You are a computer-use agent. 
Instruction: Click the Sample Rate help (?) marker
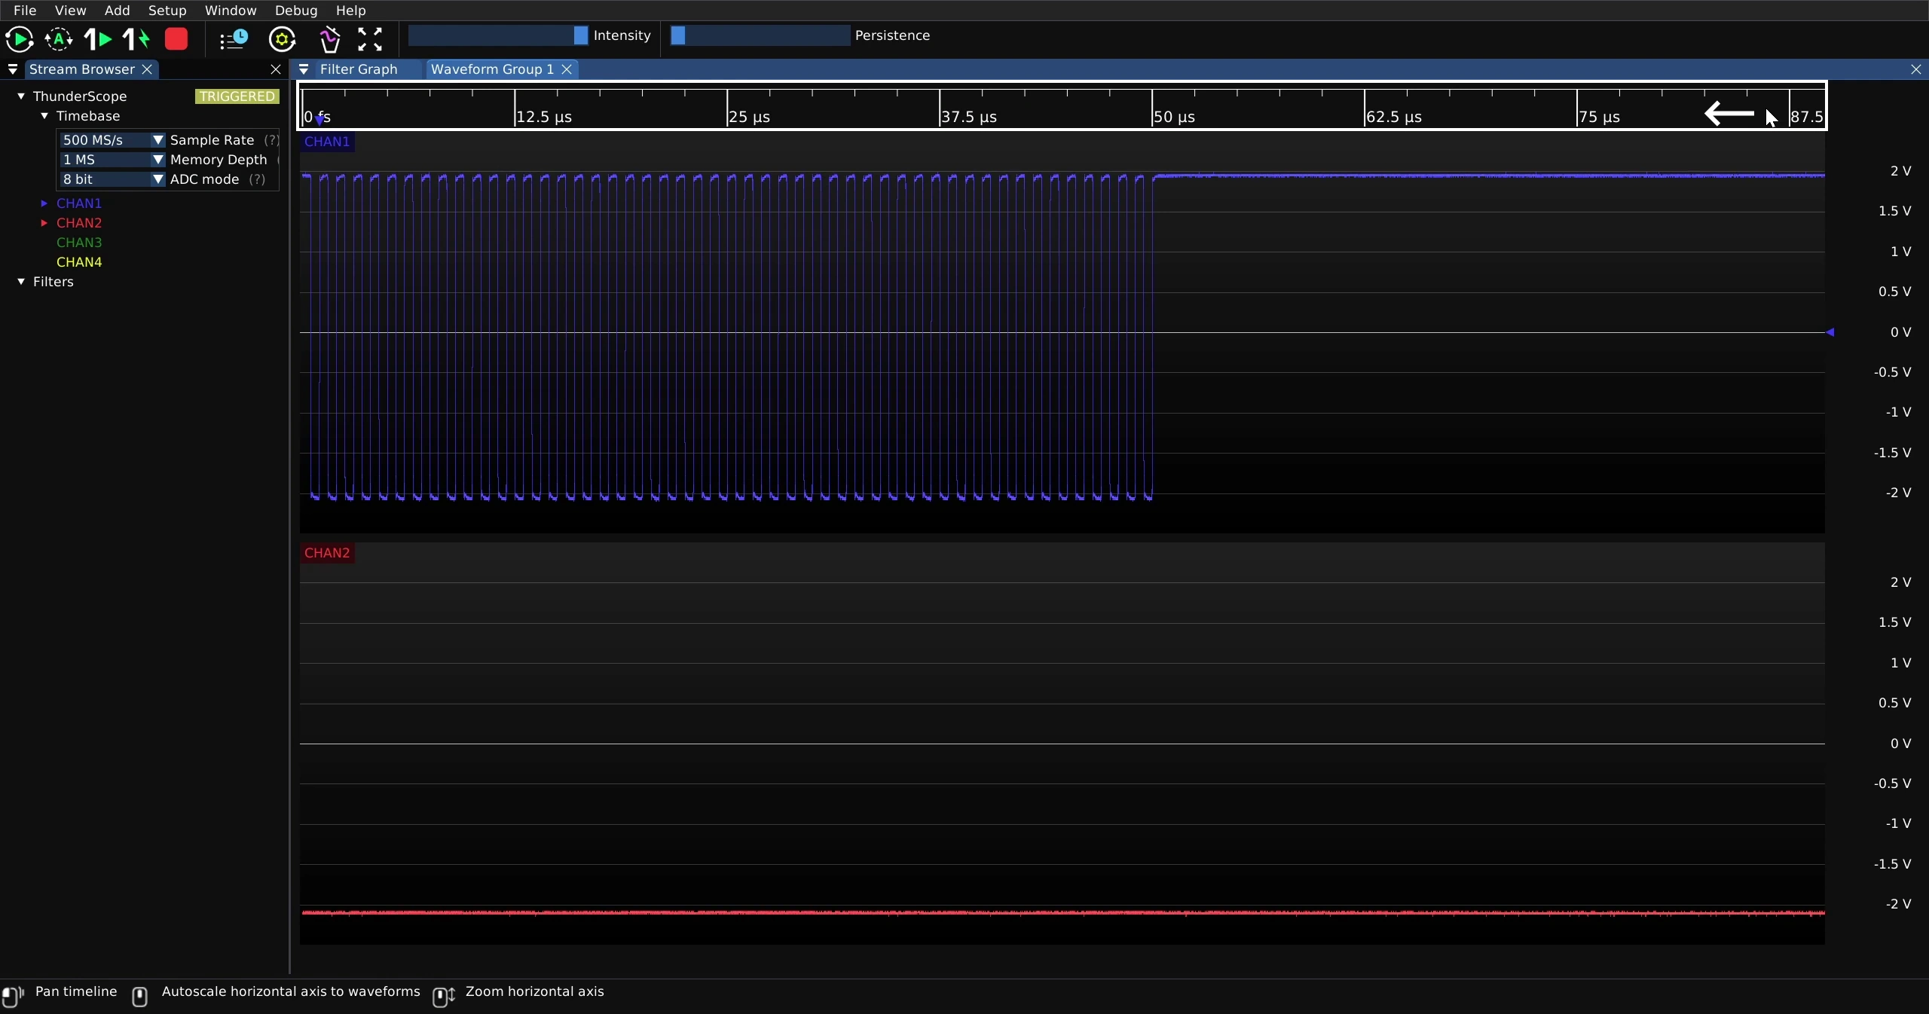pos(271,140)
